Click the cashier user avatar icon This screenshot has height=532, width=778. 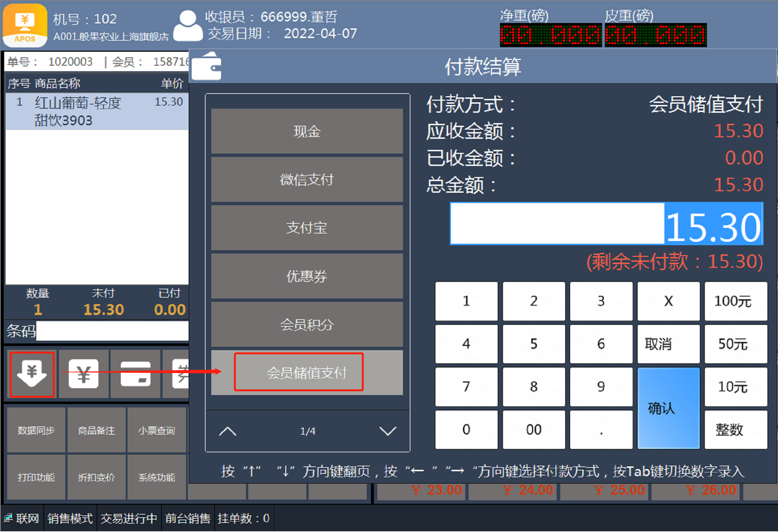pos(188,26)
